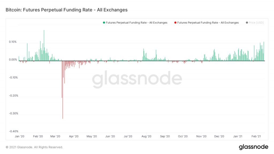Click the -0.30% y-axis label
The width and height of the screenshot is (274, 154).
(x=13, y=113)
